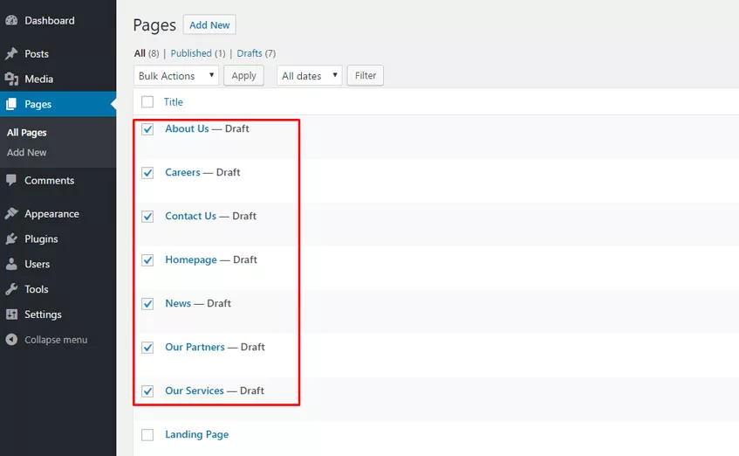Viewport: 739px width, 456px height.
Task: Open the Careers page link
Action: click(182, 172)
